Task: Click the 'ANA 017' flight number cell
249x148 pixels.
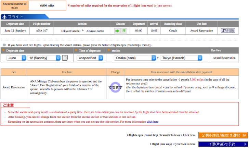Action: (x=42, y=30)
